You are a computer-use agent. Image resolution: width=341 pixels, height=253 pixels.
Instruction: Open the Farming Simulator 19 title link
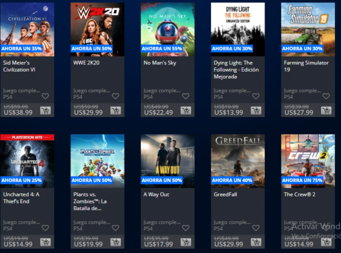coord(306,66)
